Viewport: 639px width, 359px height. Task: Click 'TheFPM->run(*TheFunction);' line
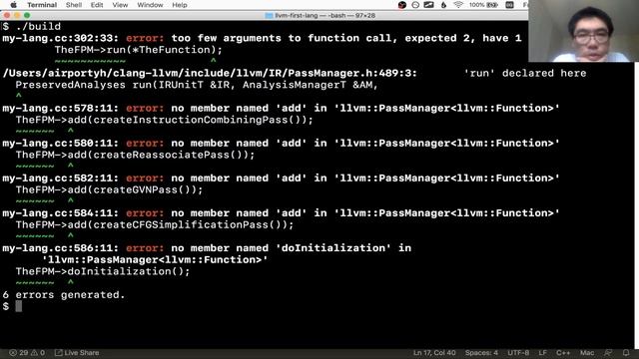click(139, 50)
